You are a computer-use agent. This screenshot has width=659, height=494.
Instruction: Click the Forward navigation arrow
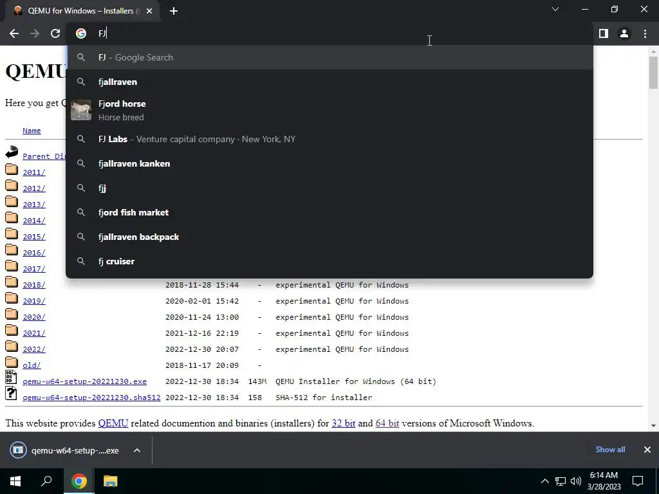click(x=35, y=33)
